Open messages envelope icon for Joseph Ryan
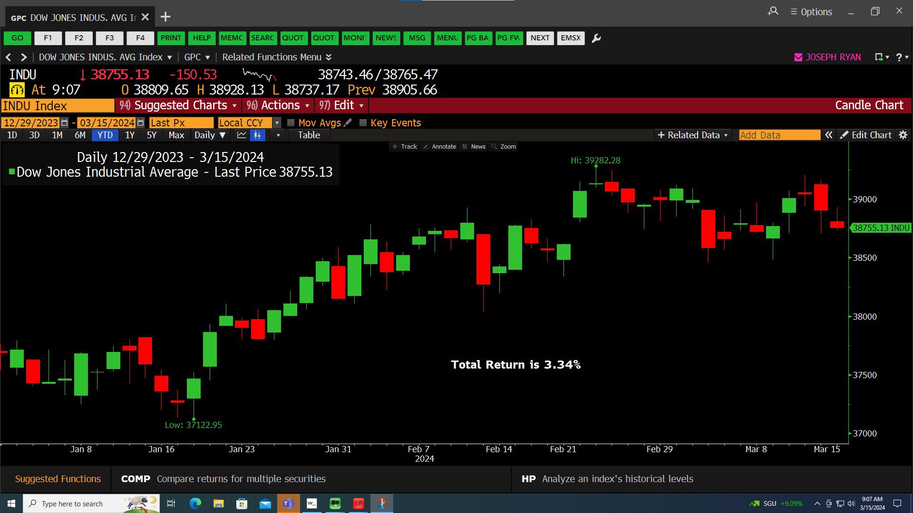Screen dimensions: 913x513 click(798, 57)
